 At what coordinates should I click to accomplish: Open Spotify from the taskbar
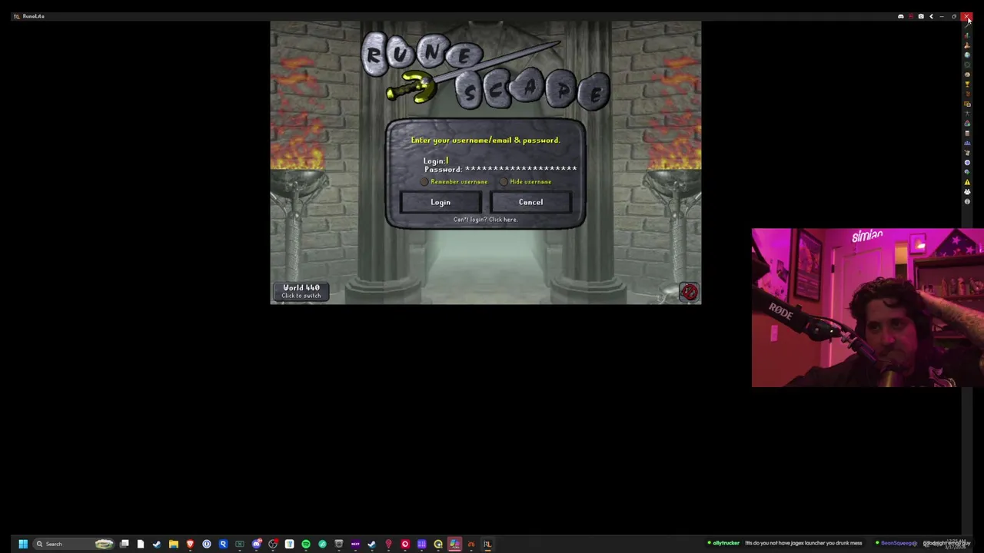pyautogui.click(x=305, y=544)
